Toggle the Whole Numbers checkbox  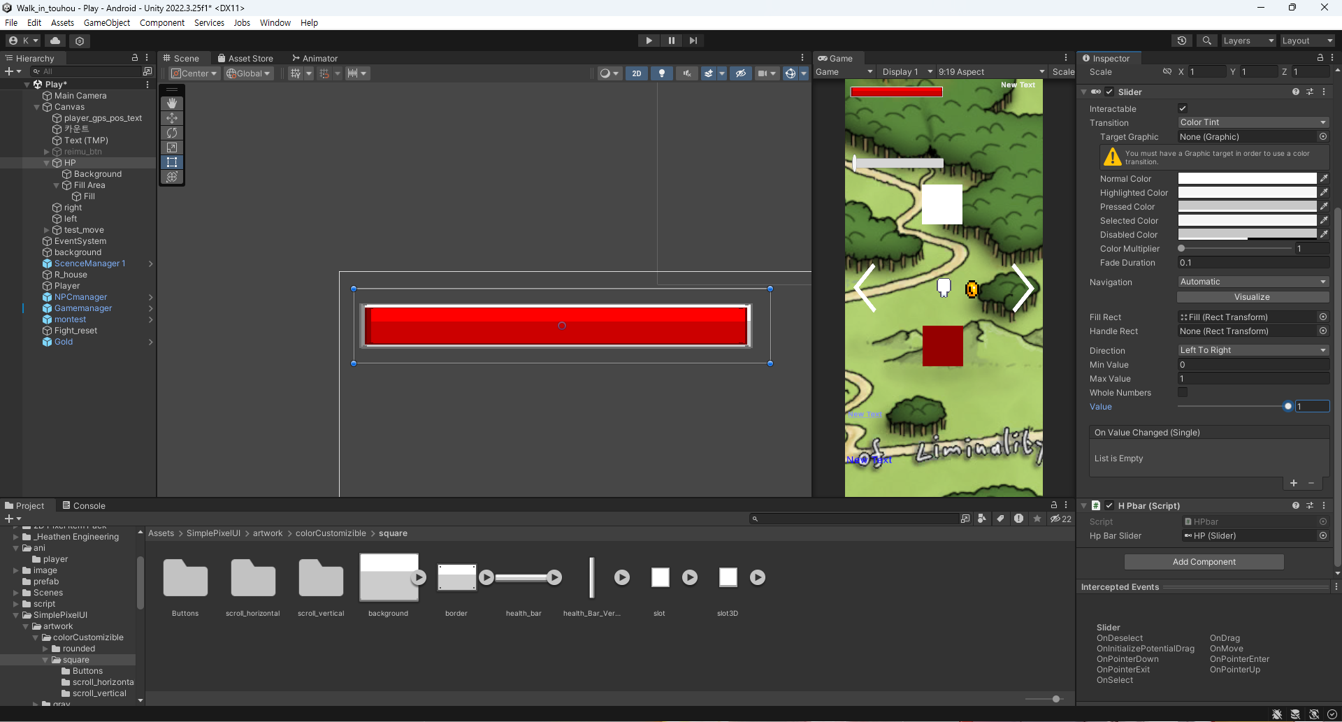point(1183,393)
